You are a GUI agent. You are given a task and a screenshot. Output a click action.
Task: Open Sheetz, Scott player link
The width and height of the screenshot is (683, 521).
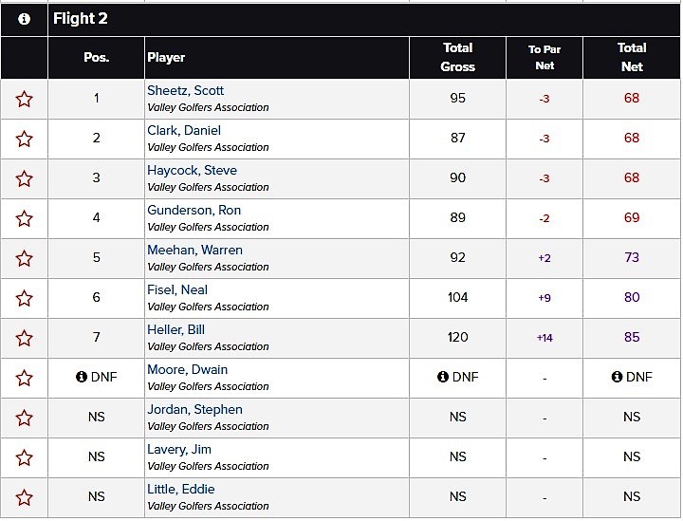point(185,91)
